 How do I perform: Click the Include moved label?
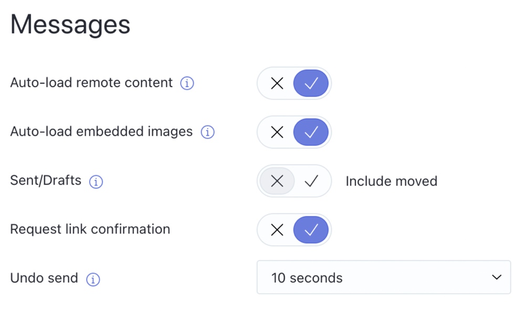(392, 181)
